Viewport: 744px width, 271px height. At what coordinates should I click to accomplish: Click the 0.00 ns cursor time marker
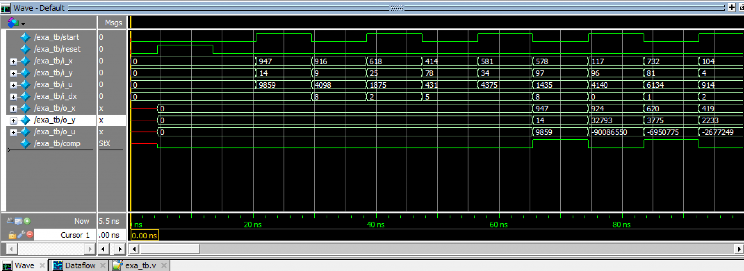click(144, 235)
